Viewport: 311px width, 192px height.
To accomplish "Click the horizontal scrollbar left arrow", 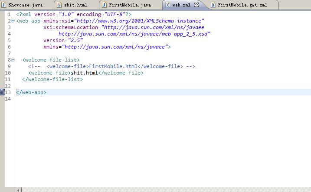I will (19, 189).
